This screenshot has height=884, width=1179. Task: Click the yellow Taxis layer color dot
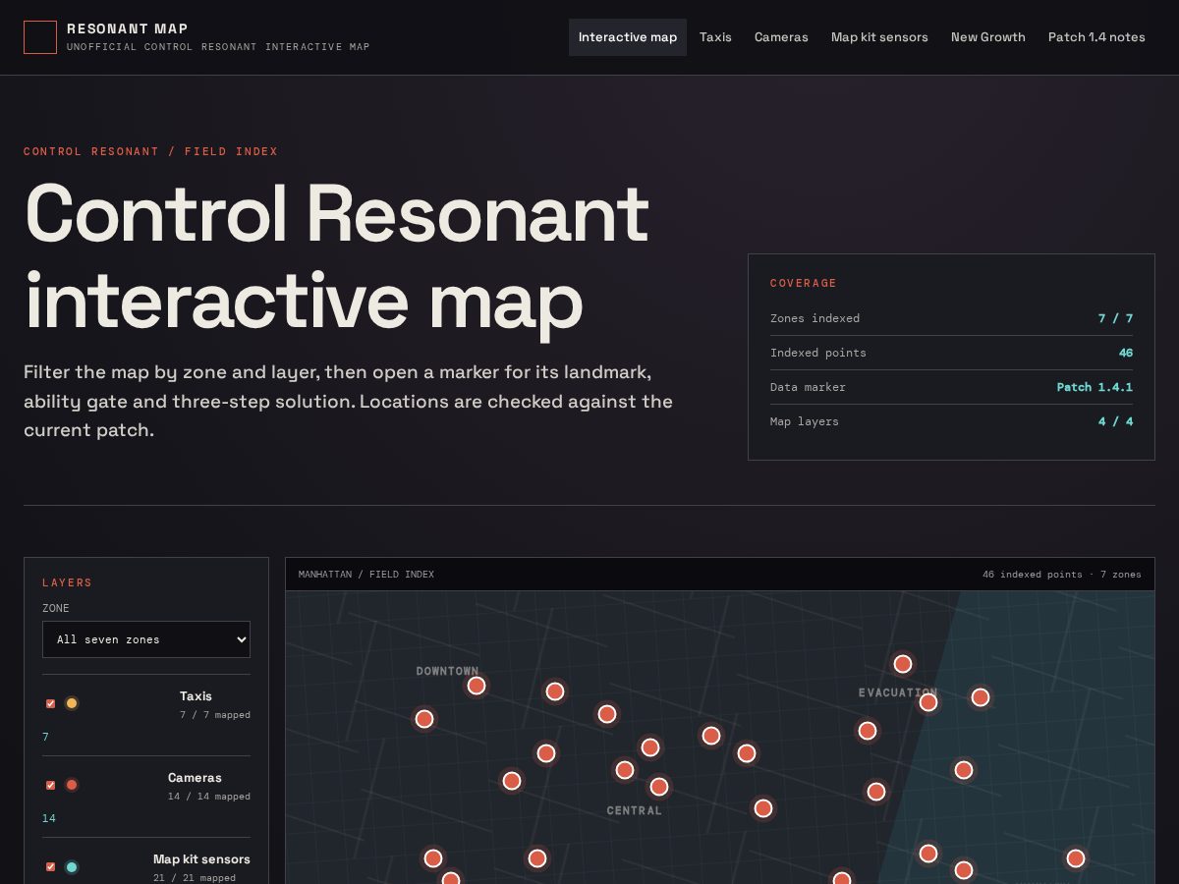coord(72,703)
